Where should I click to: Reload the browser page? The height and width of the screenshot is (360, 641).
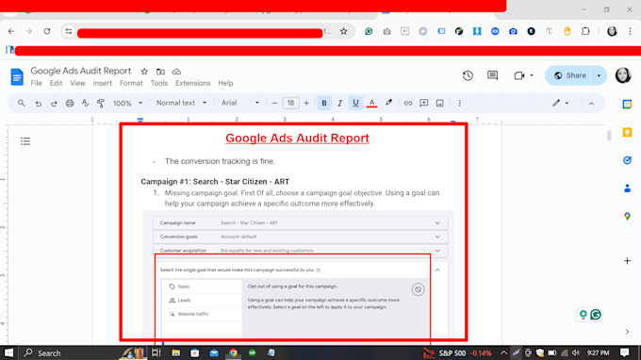point(47,31)
